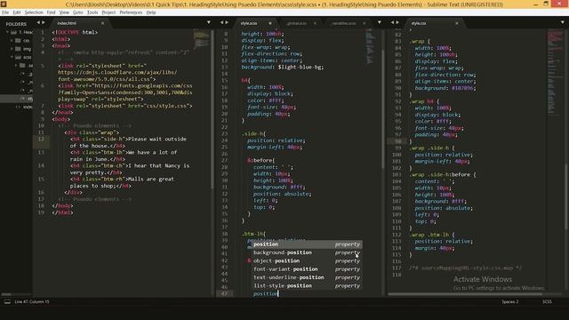Click previous-tab arrow beside style.scss tab
The image size is (569, 320).
(x=221, y=22)
